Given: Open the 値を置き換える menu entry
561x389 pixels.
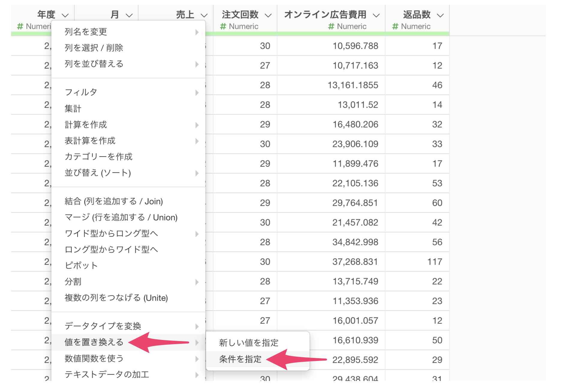Looking at the screenshot, I should [x=94, y=342].
